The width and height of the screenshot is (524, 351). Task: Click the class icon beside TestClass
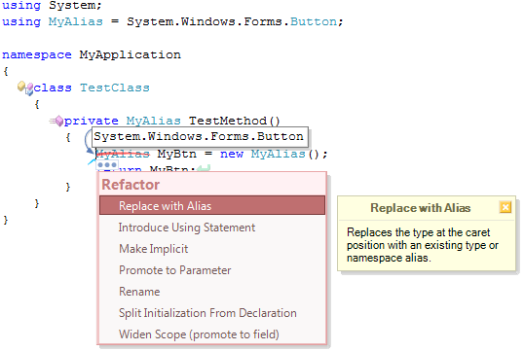coord(25,88)
